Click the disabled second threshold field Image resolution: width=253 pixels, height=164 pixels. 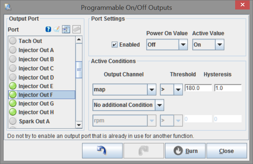tap(198, 119)
